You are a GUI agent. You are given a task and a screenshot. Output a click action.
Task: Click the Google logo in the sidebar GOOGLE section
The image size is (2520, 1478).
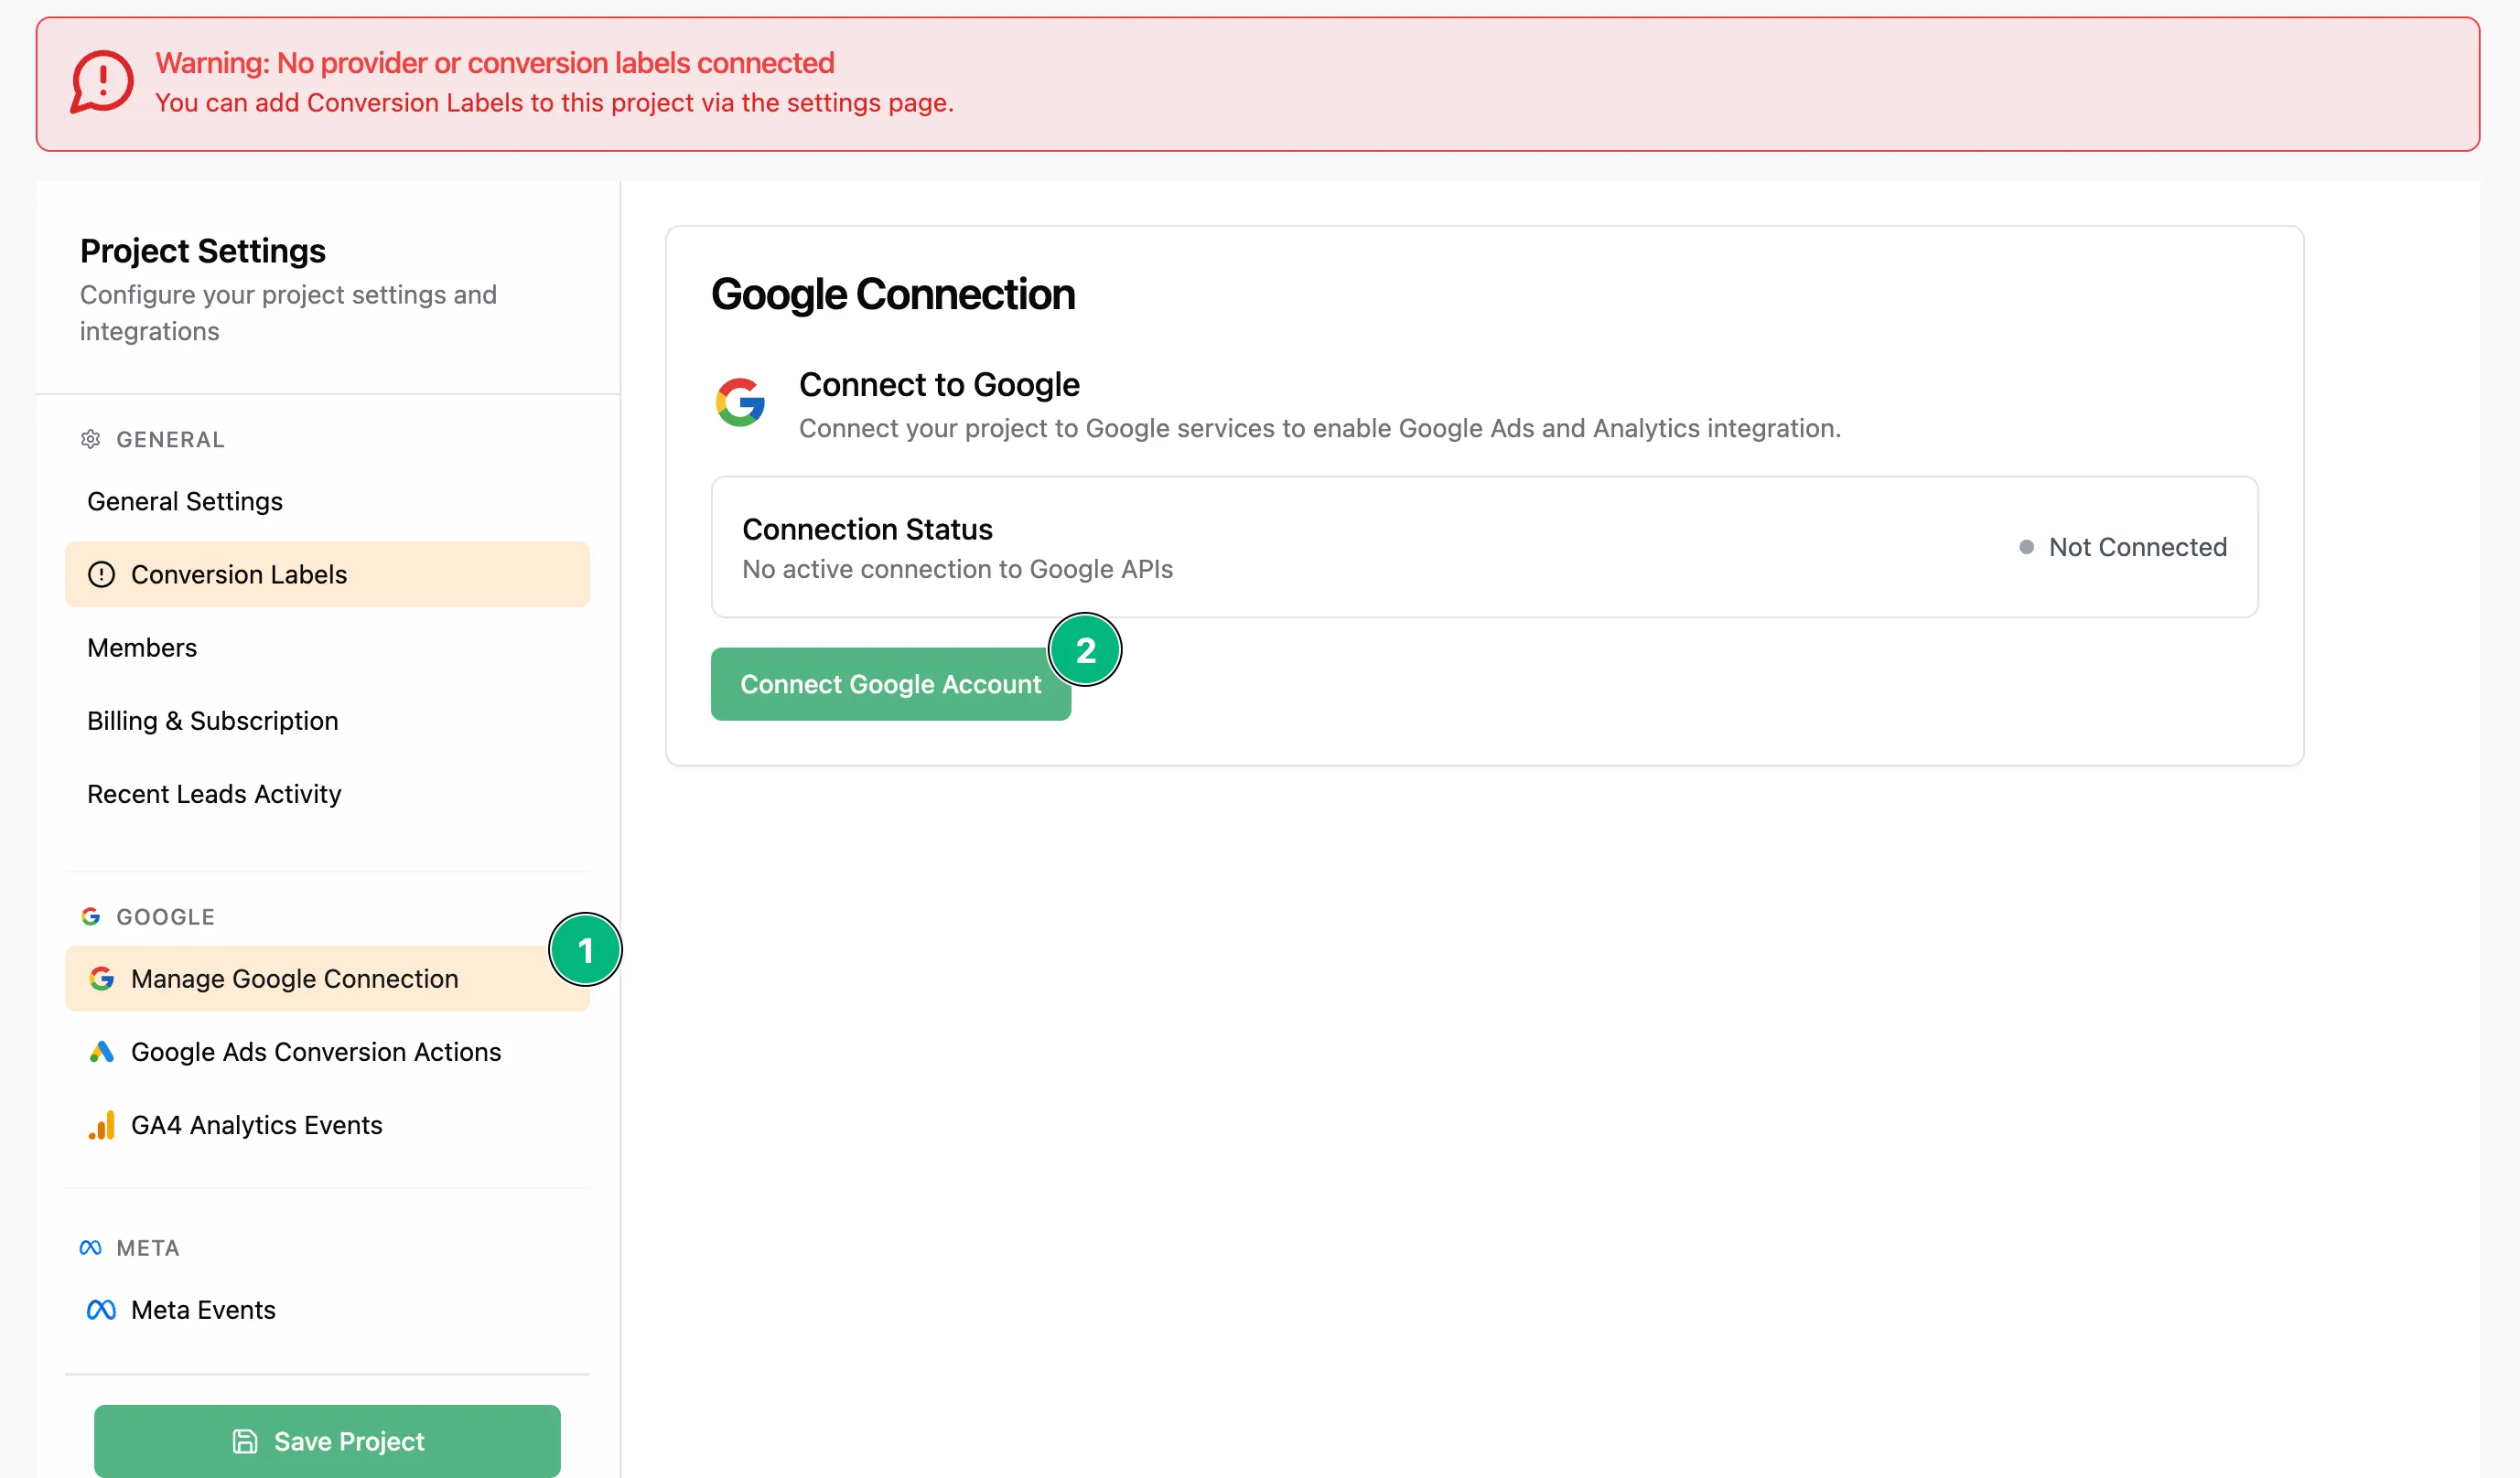91,916
